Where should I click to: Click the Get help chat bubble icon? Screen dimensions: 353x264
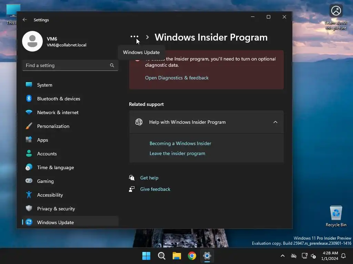pyautogui.click(x=132, y=178)
